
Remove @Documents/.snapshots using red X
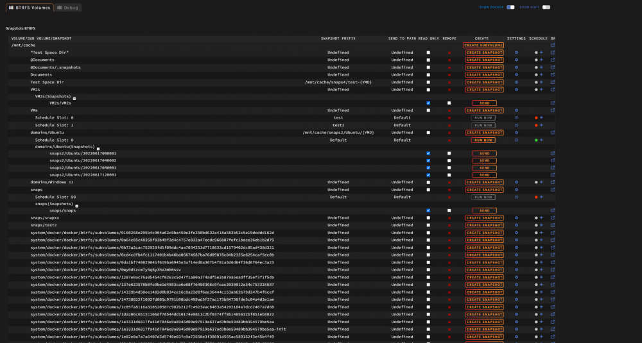pyautogui.click(x=449, y=67)
